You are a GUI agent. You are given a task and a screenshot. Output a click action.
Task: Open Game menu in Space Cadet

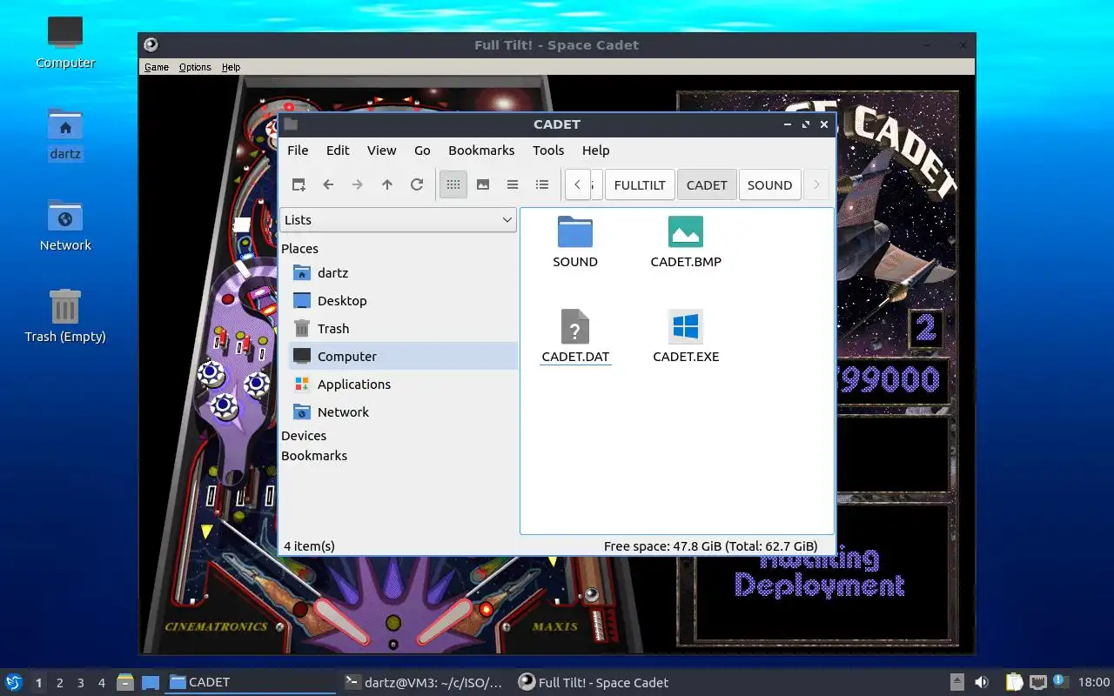tap(157, 67)
